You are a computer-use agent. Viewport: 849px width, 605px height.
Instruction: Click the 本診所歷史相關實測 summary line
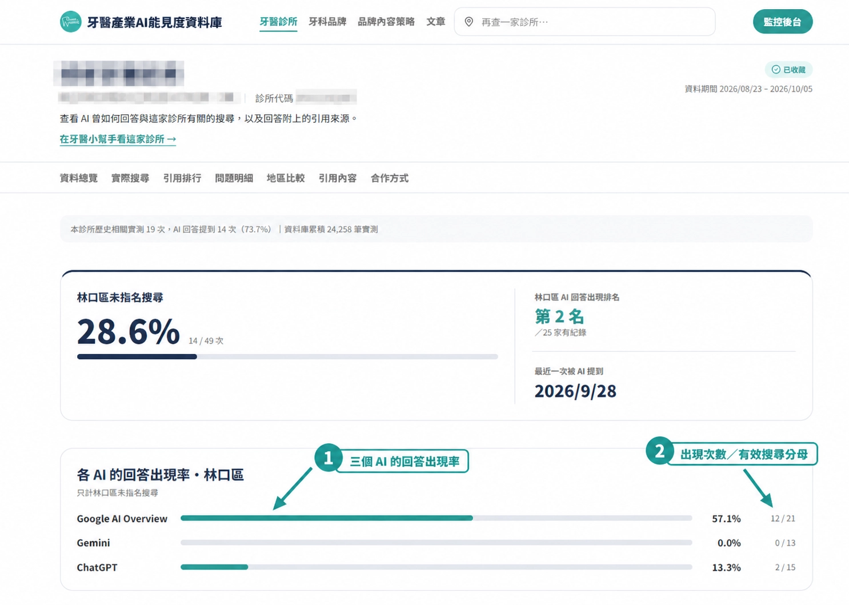click(x=224, y=229)
